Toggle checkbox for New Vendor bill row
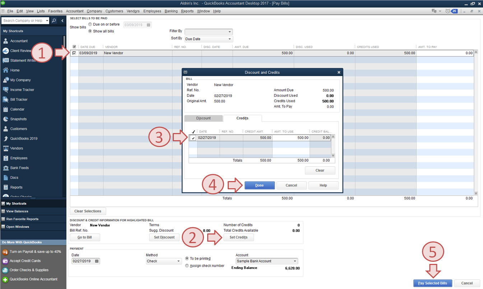Screen dimensions: 483x289 click(x=74, y=53)
